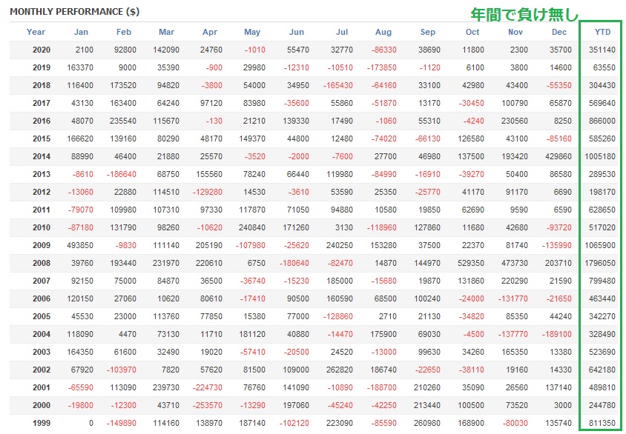Screen dimensions: 626x434
Task: Click the Nov column header
Action: click(x=515, y=32)
